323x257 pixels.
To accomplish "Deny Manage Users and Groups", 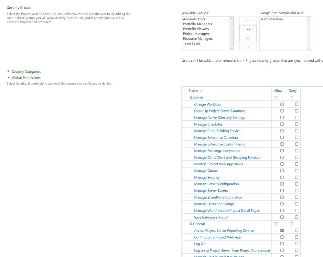I will [296, 204].
